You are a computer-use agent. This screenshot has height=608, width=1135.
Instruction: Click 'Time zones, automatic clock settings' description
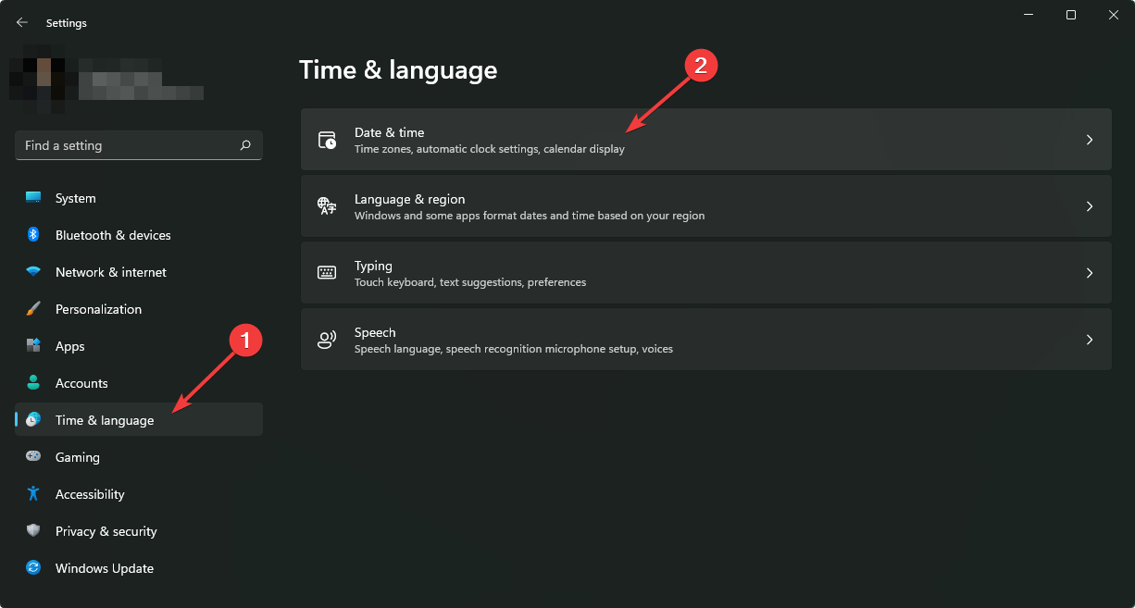pos(490,149)
